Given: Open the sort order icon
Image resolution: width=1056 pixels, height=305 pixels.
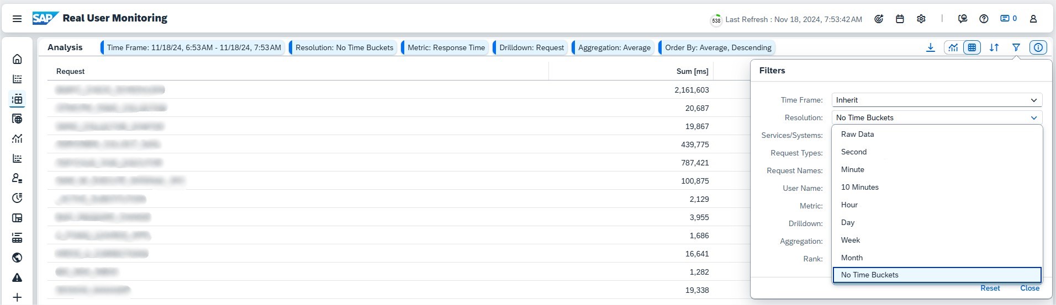Looking at the screenshot, I should (994, 47).
